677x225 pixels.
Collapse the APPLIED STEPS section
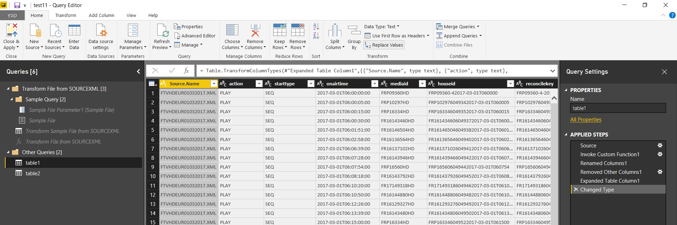(566, 134)
